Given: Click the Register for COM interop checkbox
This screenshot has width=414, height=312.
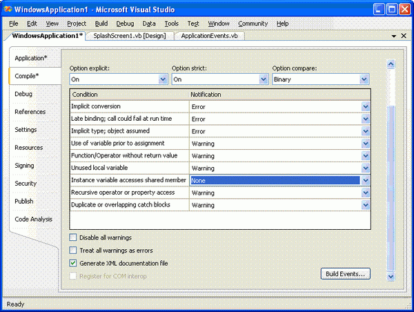Looking at the screenshot, I should (73, 276).
